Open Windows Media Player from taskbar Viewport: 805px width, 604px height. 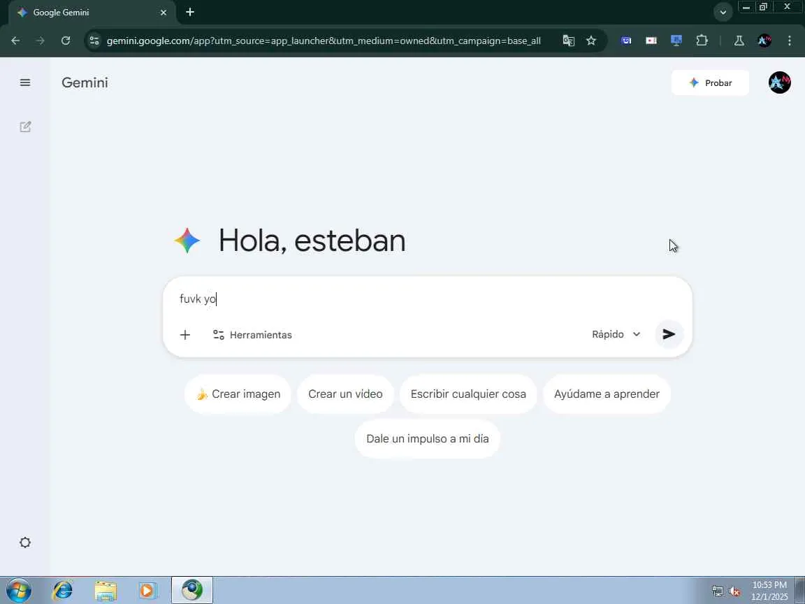point(148,591)
